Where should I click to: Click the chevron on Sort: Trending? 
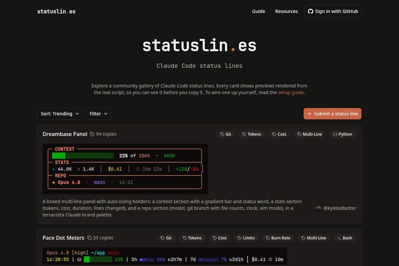(77, 114)
